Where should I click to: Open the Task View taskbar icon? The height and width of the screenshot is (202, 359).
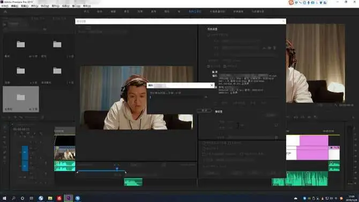32,198
